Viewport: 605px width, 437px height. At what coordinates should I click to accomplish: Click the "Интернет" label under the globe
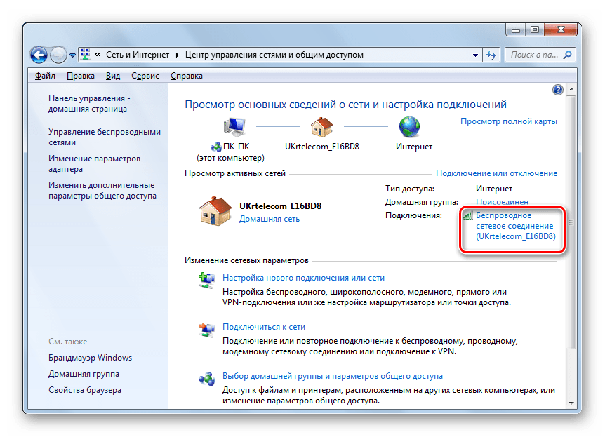(x=413, y=147)
